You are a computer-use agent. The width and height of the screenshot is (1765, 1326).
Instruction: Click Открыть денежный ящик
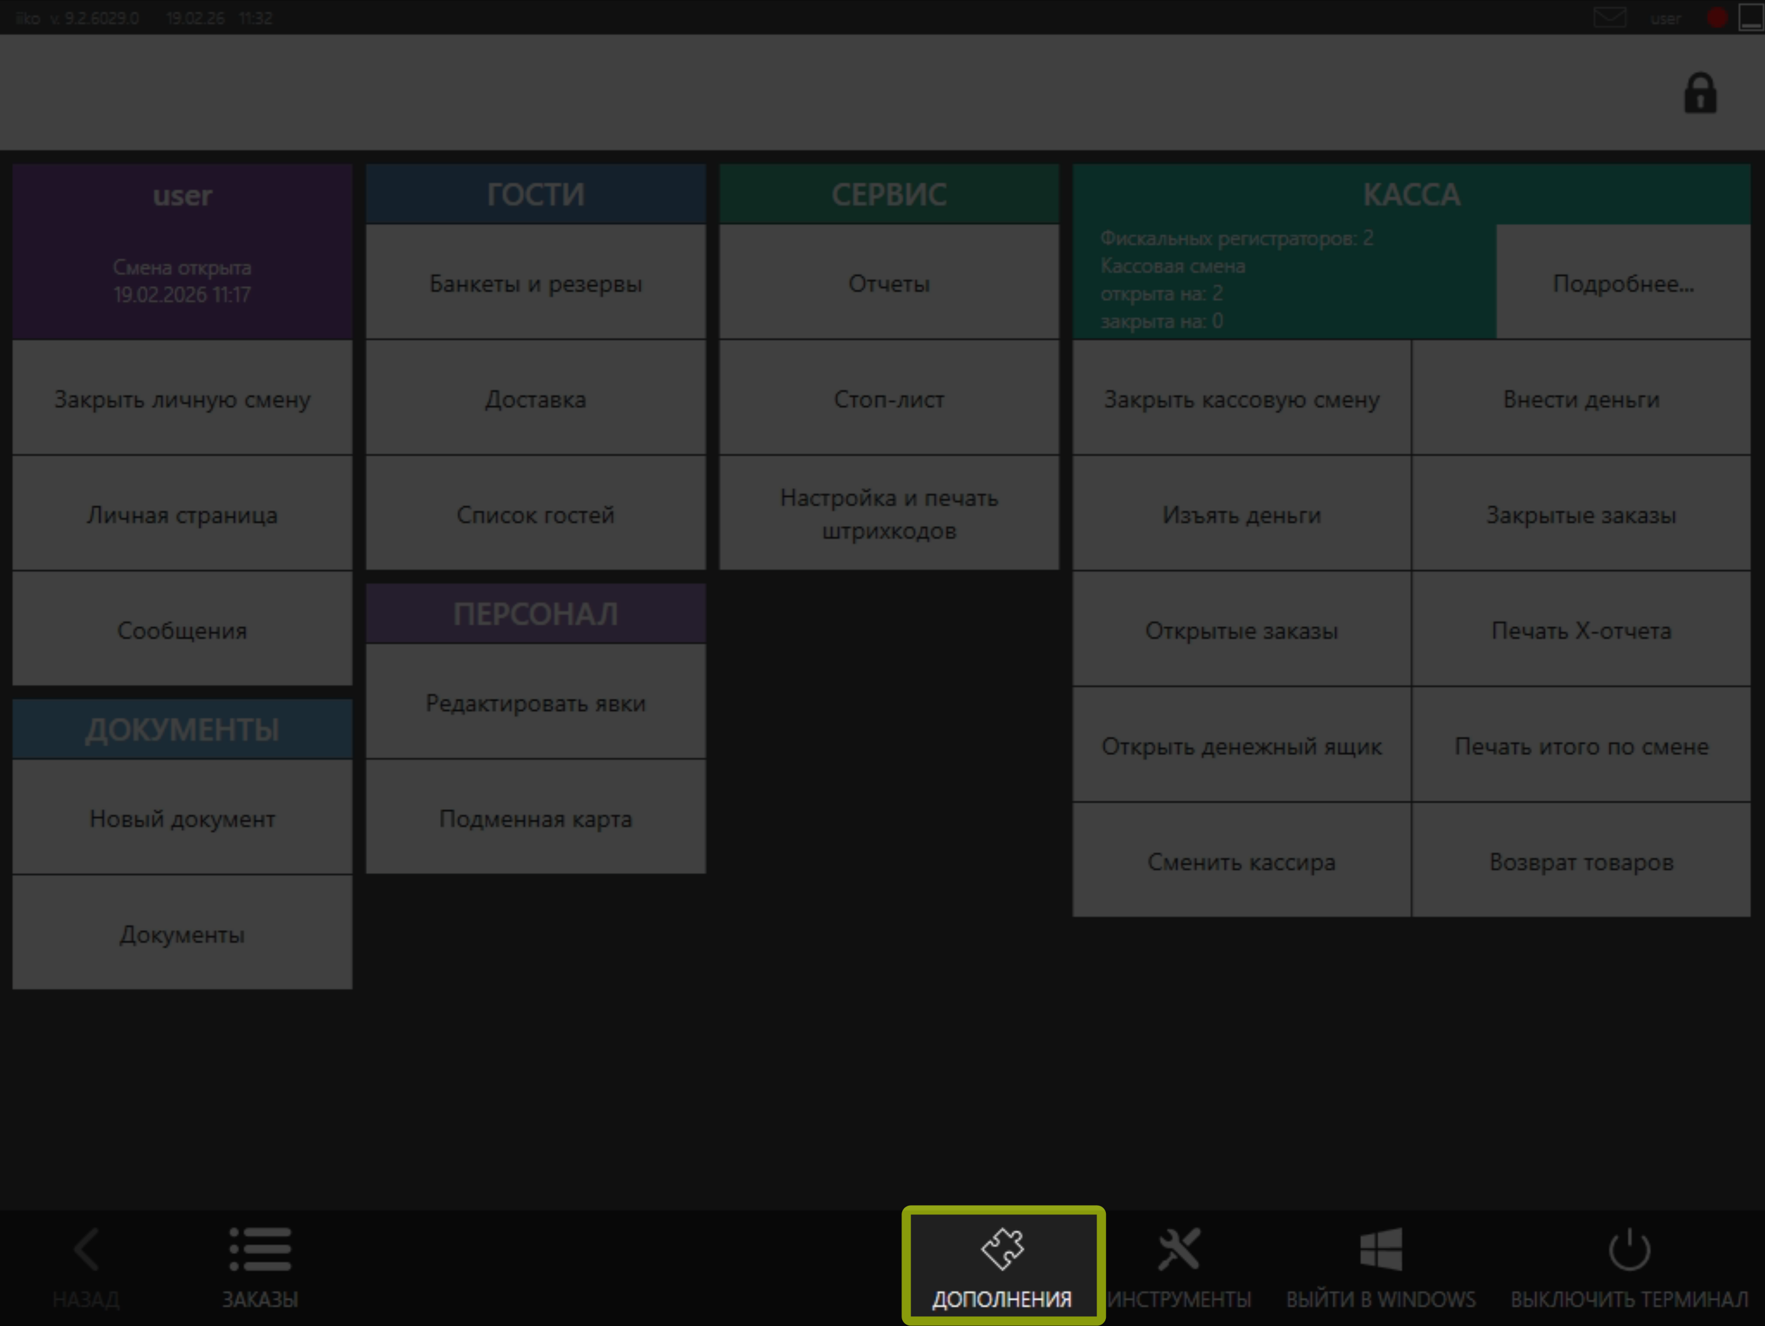pos(1241,746)
